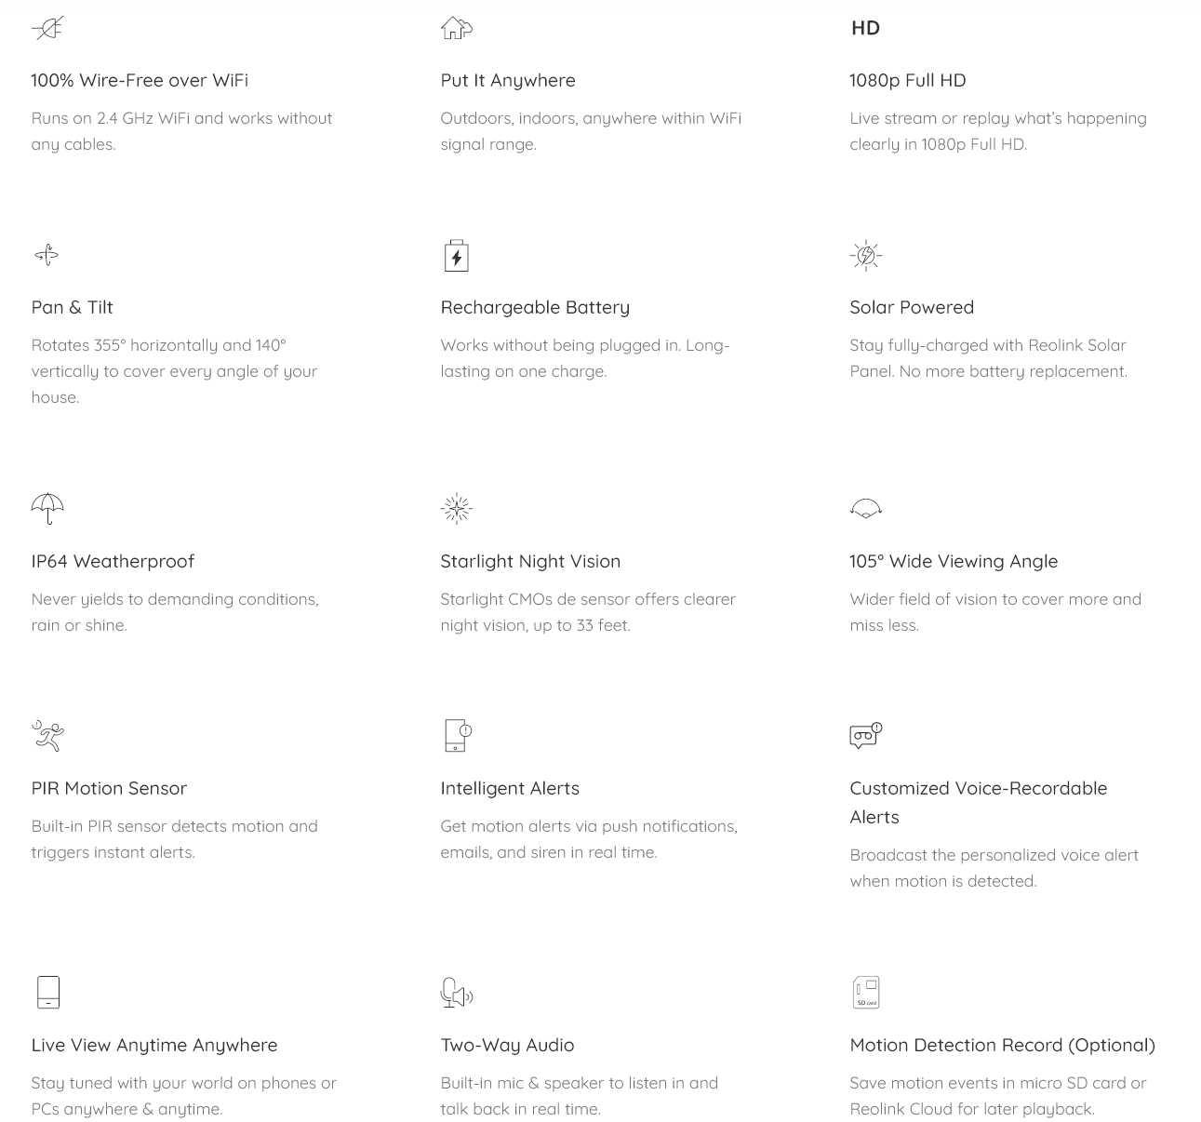Click the SD card storage icon

pyautogui.click(x=866, y=992)
